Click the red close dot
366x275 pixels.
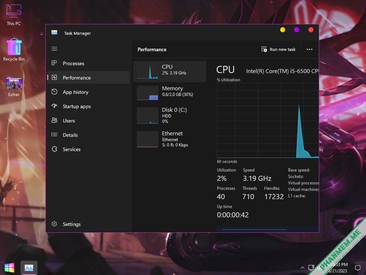(311, 30)
